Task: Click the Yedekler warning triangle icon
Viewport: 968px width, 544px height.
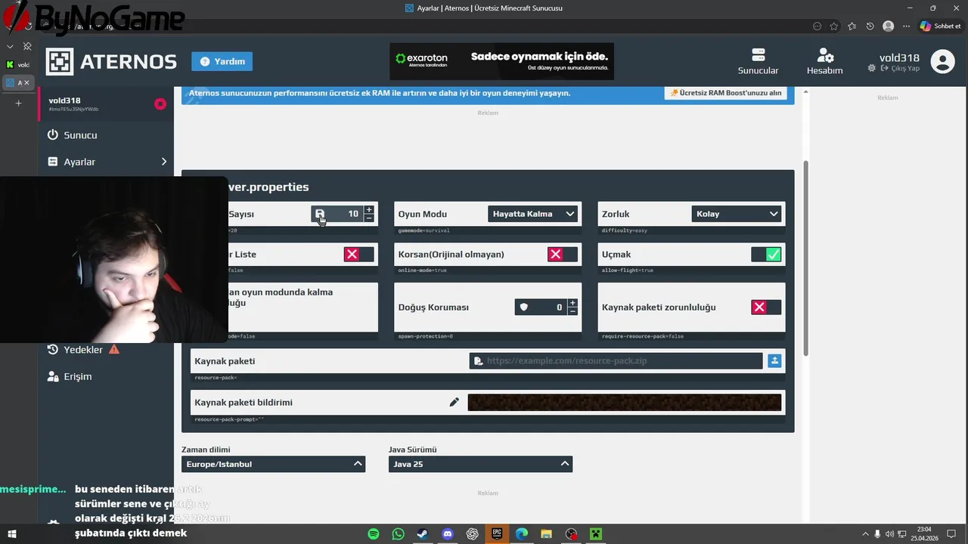Action: point(114,349)
